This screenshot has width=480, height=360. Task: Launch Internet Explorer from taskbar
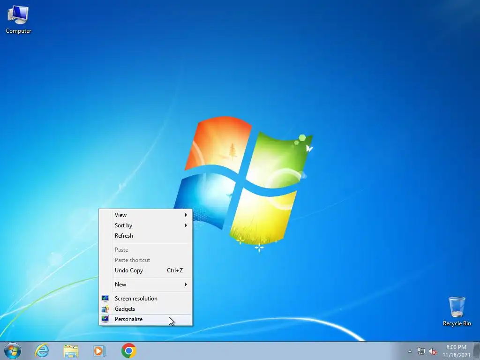[x=42, y=351]
